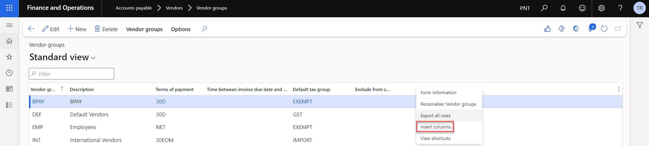Click the Edit button
This screenshot has width=649, height=146.
pyautogui.click(x=51, y=29)
